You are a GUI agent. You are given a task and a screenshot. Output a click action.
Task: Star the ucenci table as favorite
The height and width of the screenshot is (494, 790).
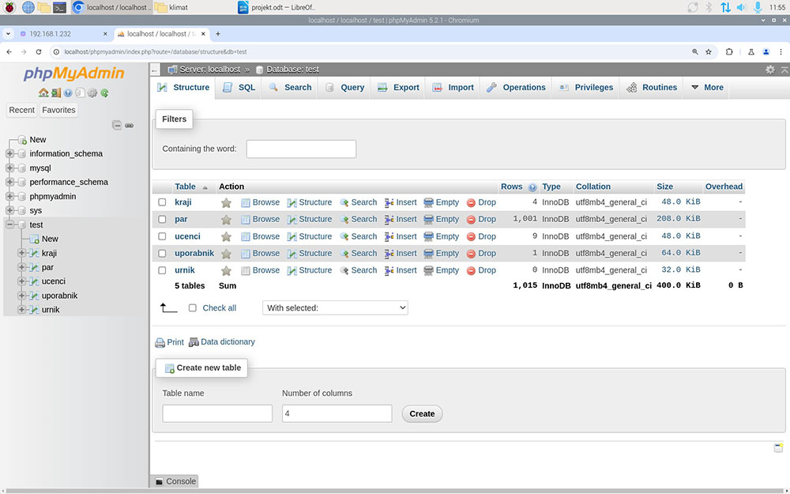pos(226,236)
